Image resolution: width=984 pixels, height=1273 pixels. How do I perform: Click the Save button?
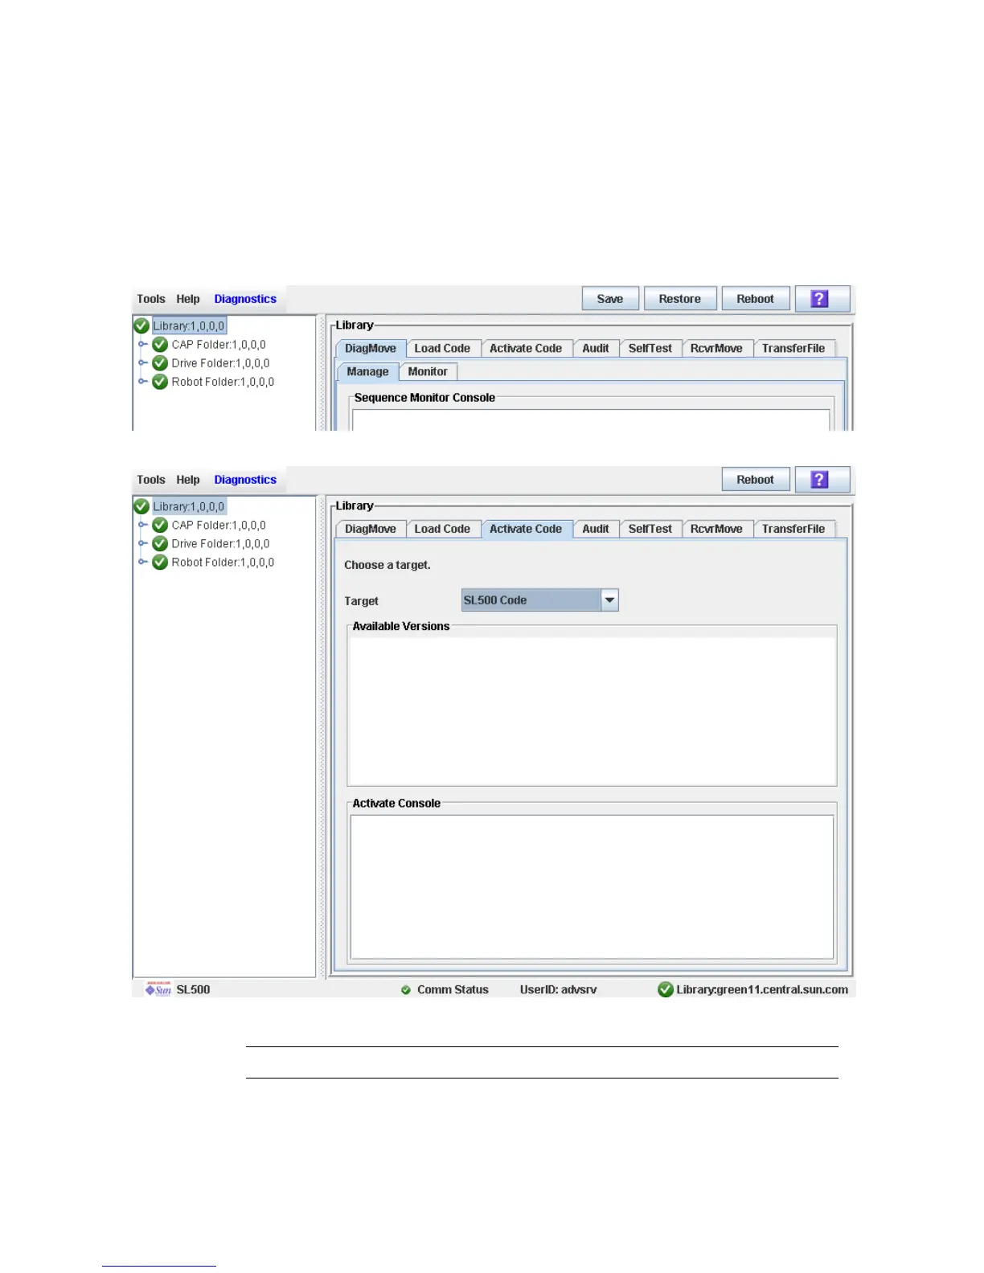tap(610, 299)
